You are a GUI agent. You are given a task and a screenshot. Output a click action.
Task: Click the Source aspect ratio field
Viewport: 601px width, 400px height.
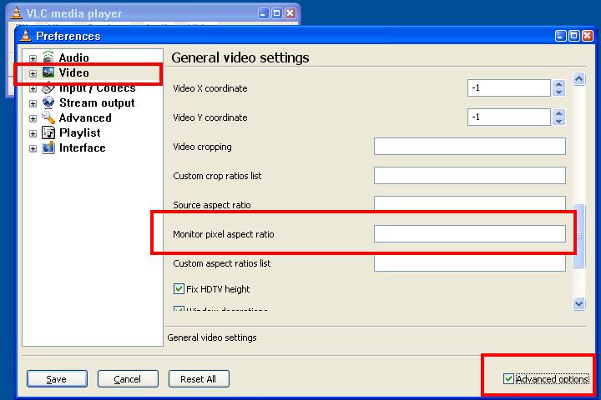(x=469, y=203)
